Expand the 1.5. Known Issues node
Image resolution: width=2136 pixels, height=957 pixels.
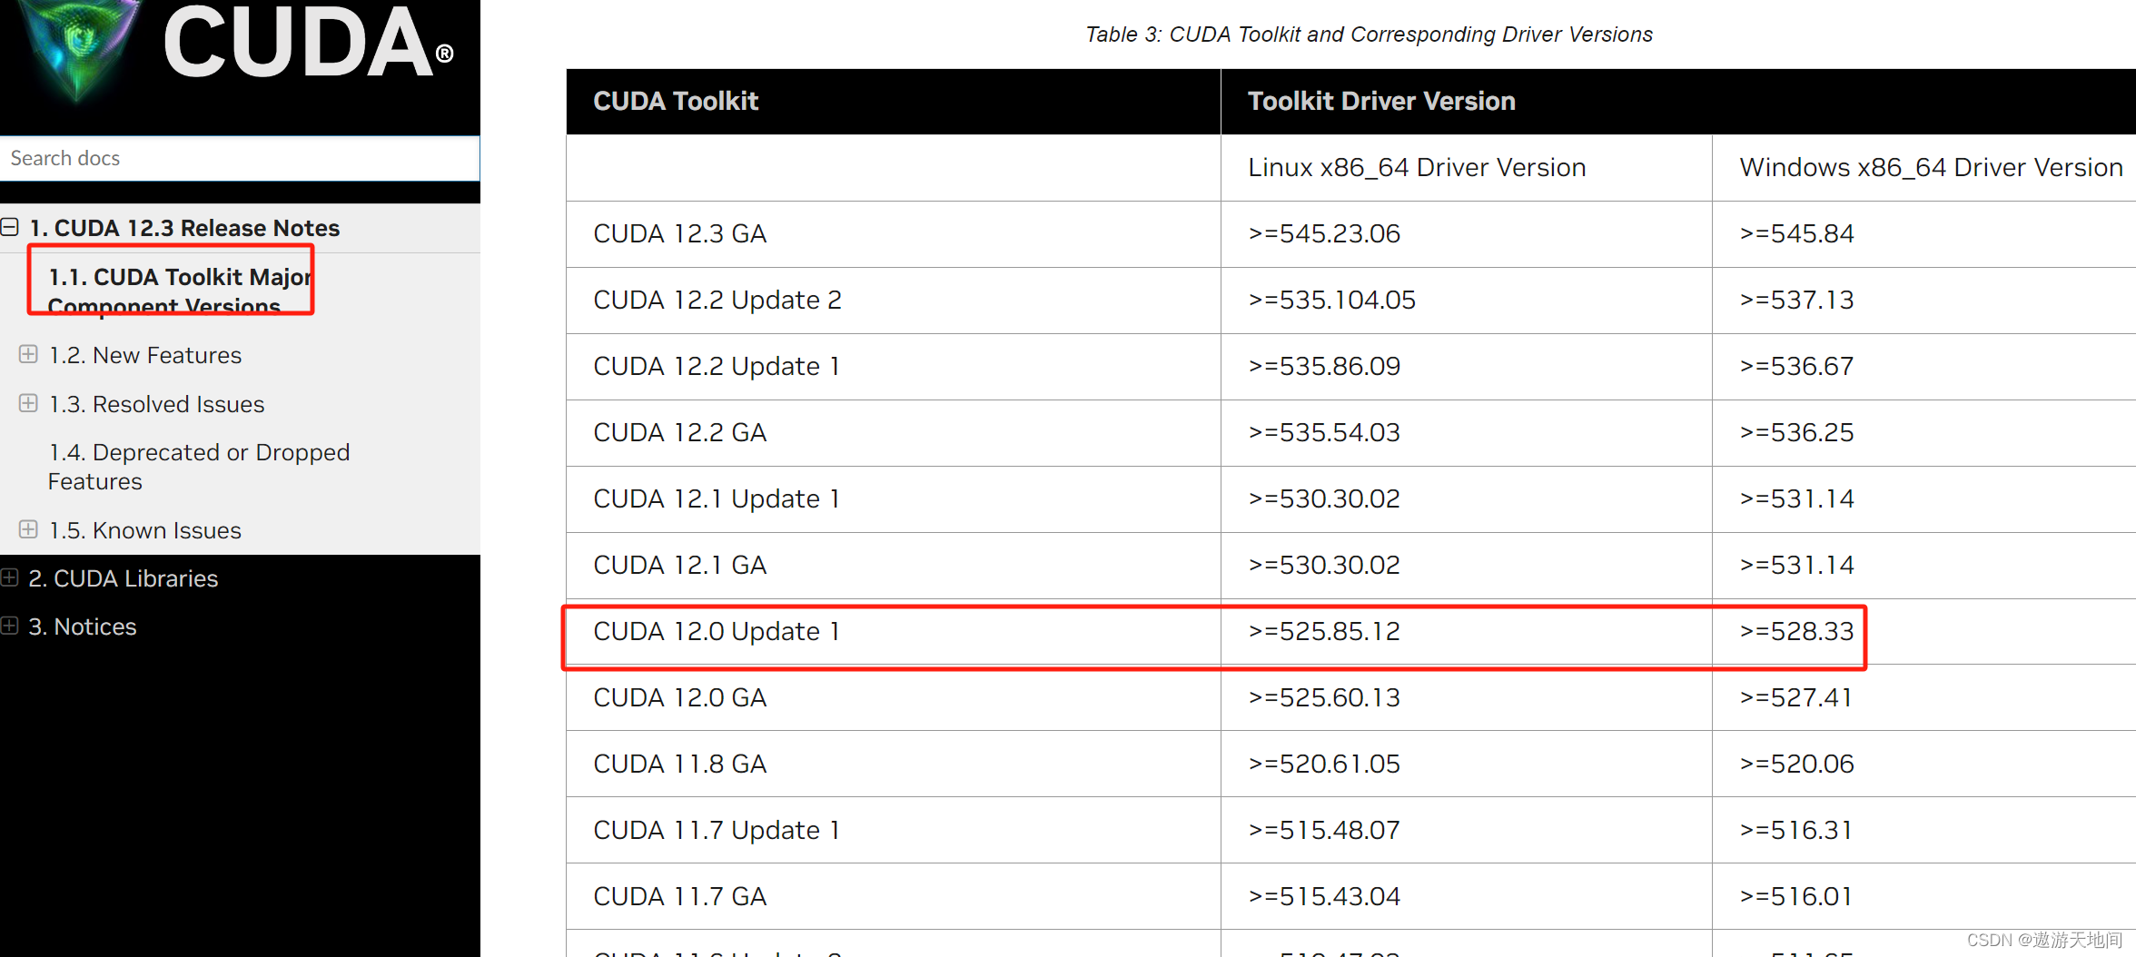(x=28, y=529)
